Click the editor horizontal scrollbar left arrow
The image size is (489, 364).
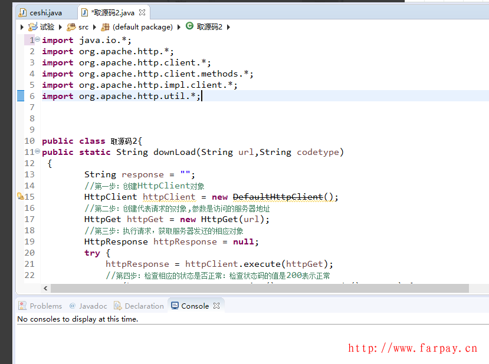[x=45, y=289]
